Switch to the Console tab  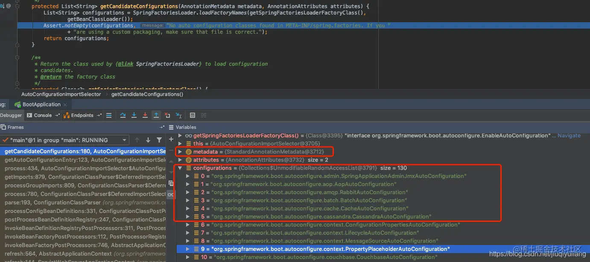tap(43, 115)
